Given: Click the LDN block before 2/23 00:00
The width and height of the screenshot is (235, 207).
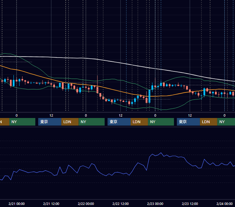Looking at the screenshot, I should click(x=139, y=122).
